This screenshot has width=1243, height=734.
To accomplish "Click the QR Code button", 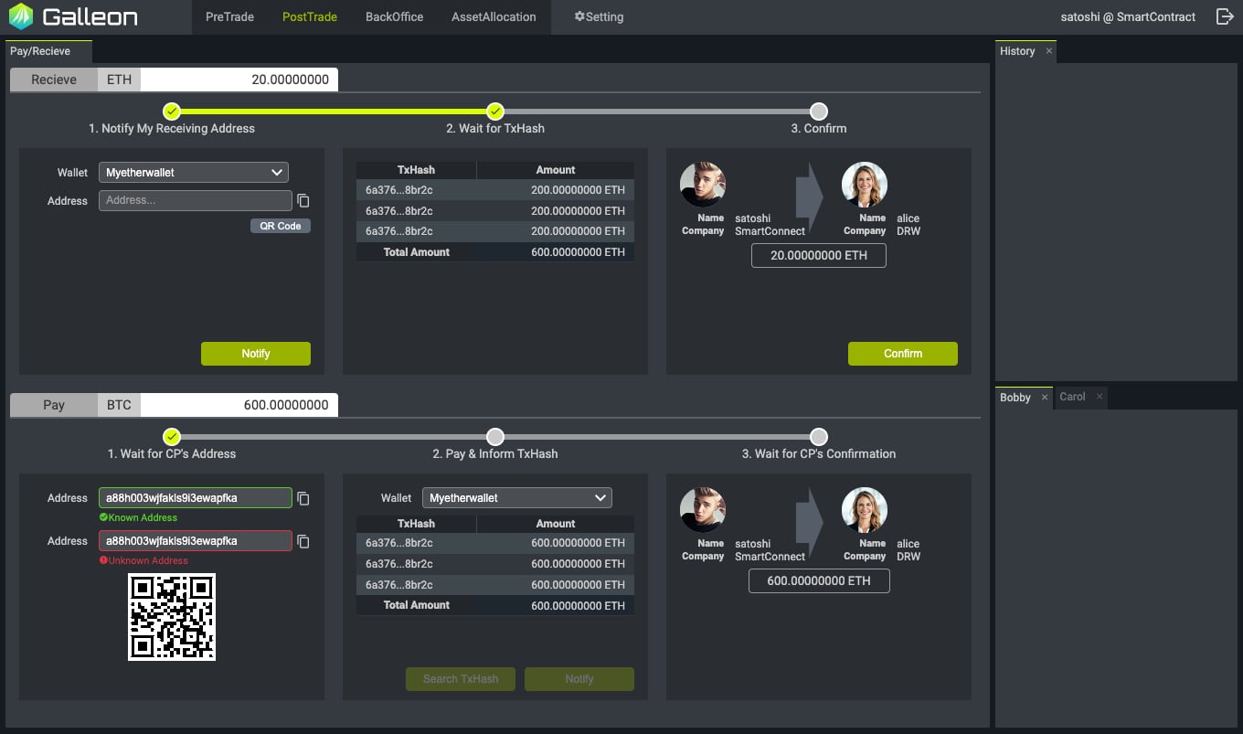I will click(x=280, y=226).
